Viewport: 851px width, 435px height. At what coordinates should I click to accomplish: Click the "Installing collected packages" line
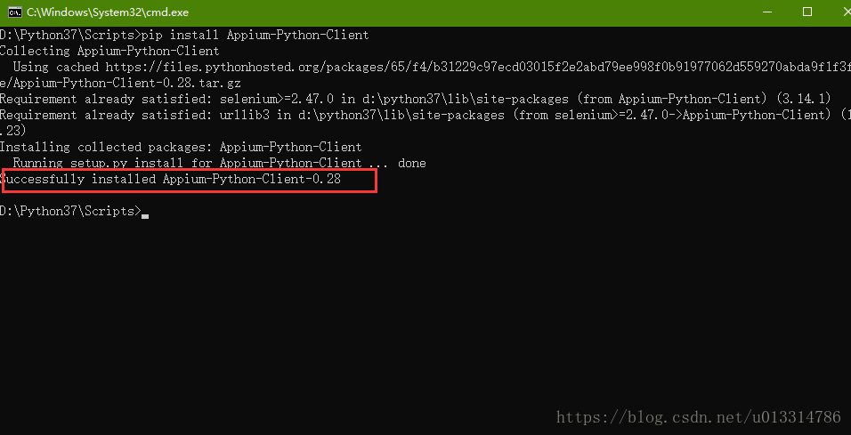(x=181, y=147)
